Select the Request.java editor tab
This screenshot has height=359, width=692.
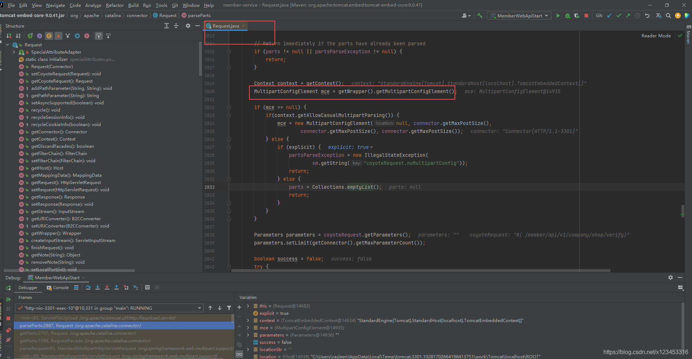tap(225, 26)
